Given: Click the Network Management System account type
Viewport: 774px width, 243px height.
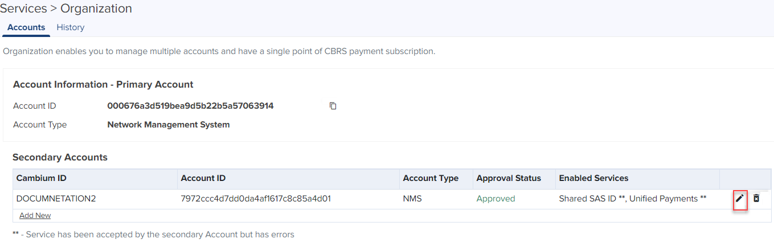Looking at the screenshot, I should click(x=169, y=125).
